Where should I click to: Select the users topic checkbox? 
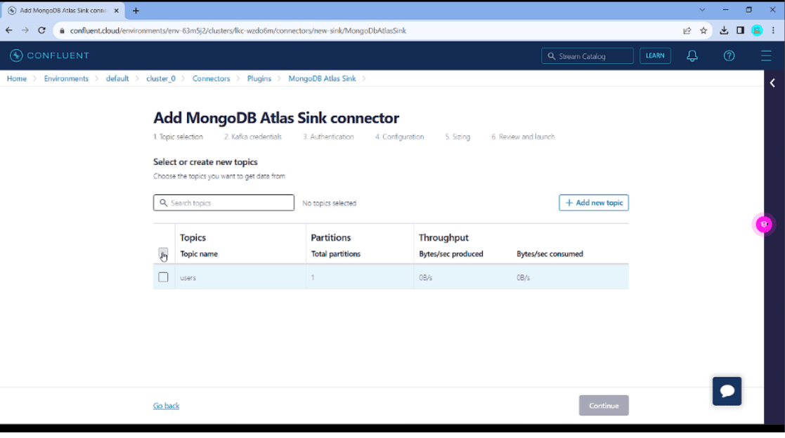tap(163, 277)
